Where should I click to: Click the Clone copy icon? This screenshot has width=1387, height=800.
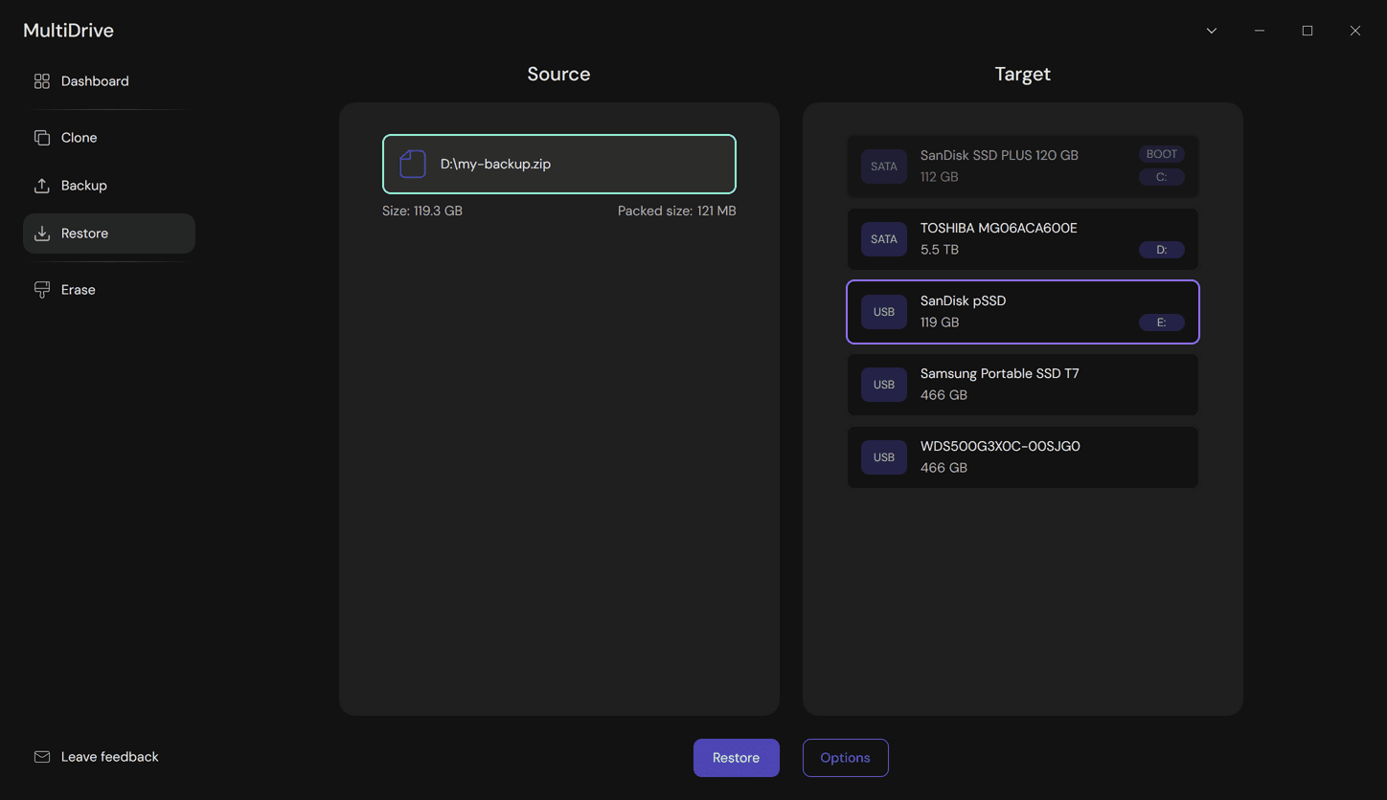click(x=42, y=137)
